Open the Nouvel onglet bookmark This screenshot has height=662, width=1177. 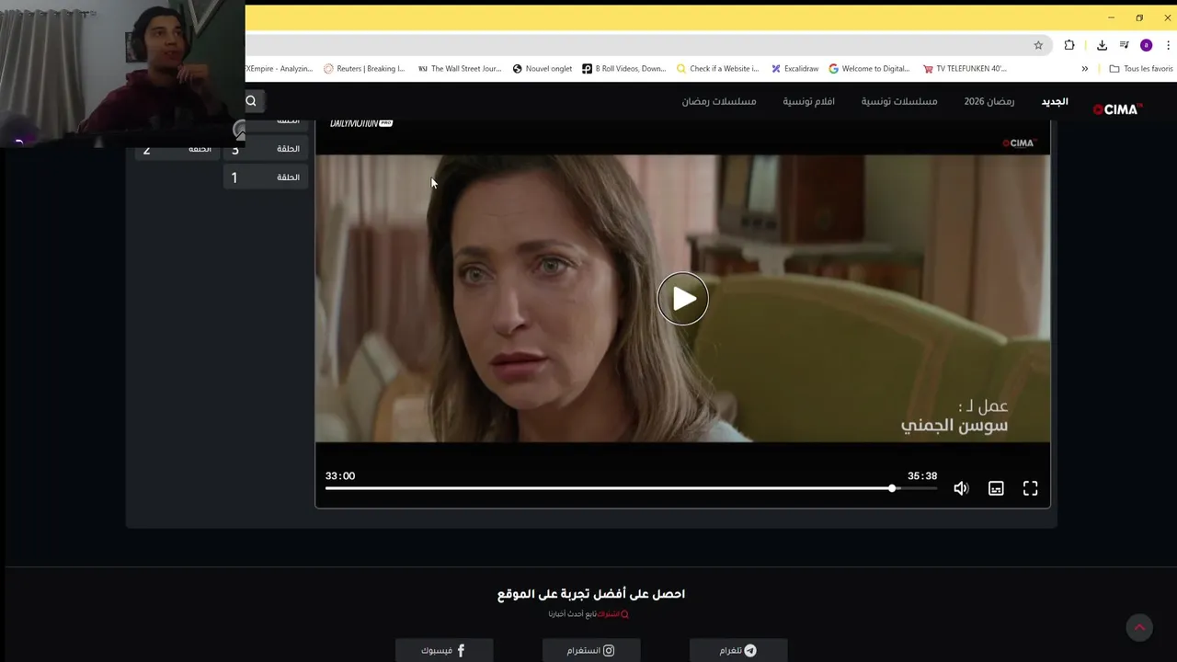point(543,69)
